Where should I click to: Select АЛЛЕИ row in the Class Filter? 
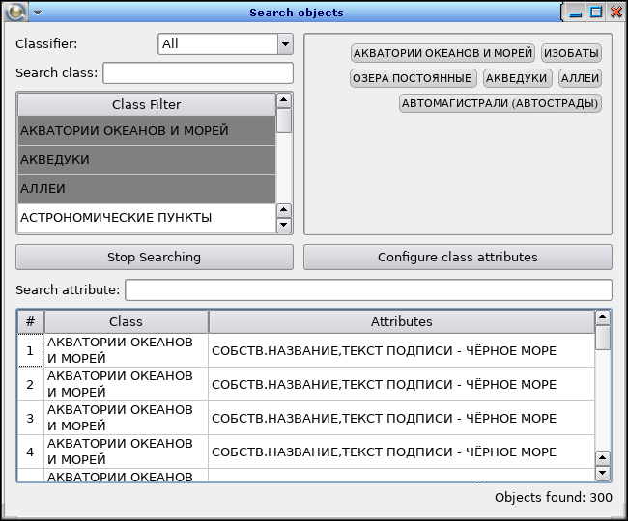tap(147, 188)
